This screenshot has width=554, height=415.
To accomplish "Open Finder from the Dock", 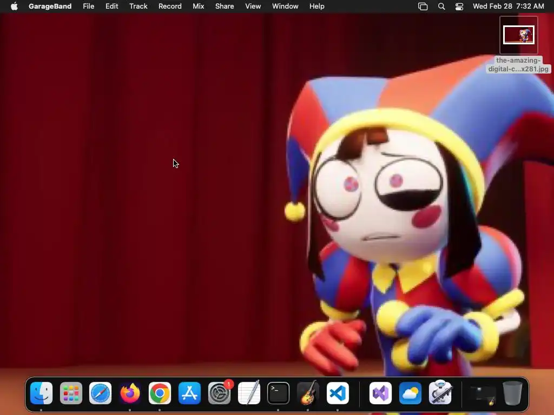I will tap(41, 393).
